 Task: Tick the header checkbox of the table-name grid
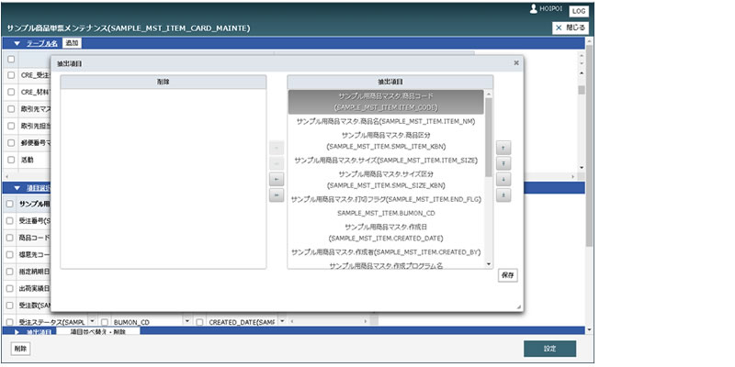[11, 60]
